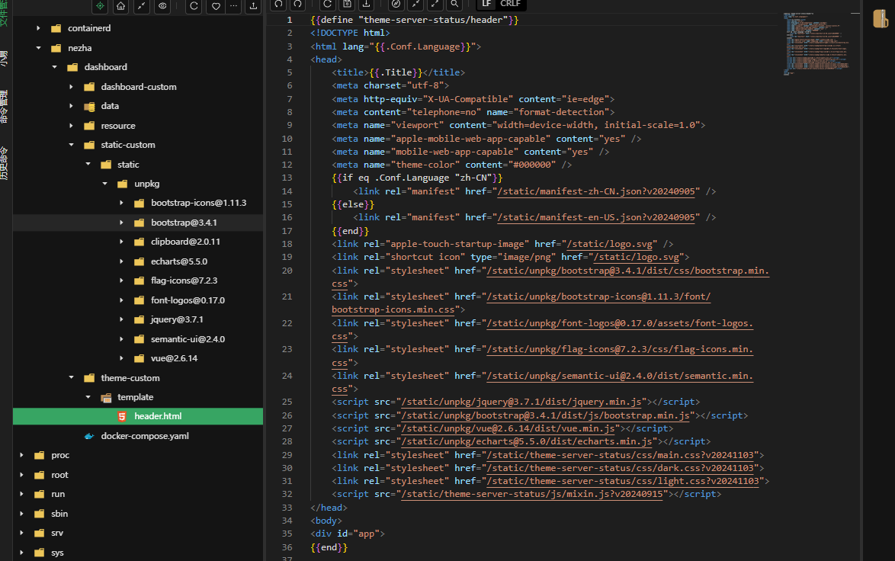
Task: Switch line endings to LF
Action: pos(486,4)
